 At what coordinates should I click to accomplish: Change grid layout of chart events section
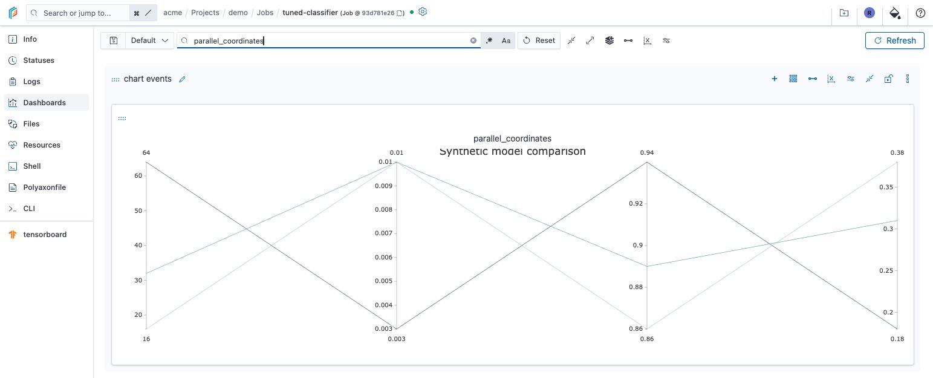793,79
